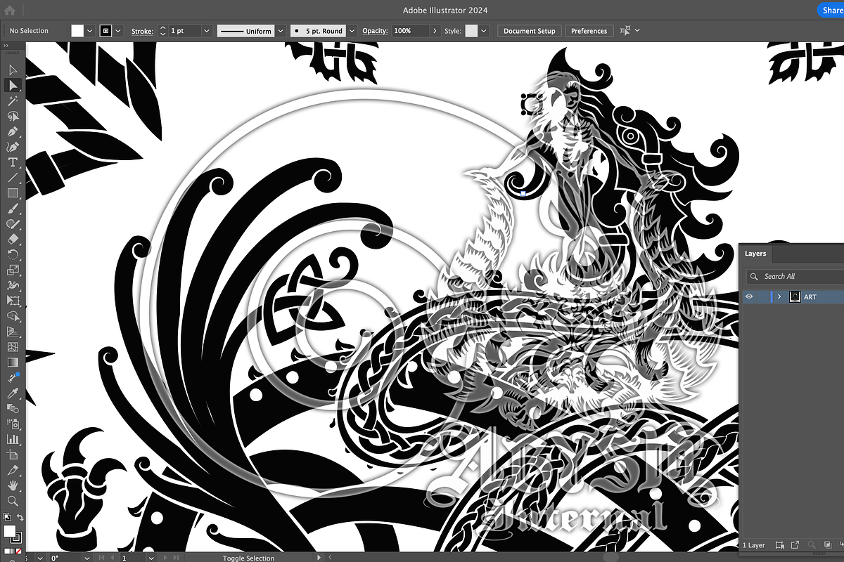Expand the Tools panel double-arrow
The image size is (844, 562).
coord(6,46)
